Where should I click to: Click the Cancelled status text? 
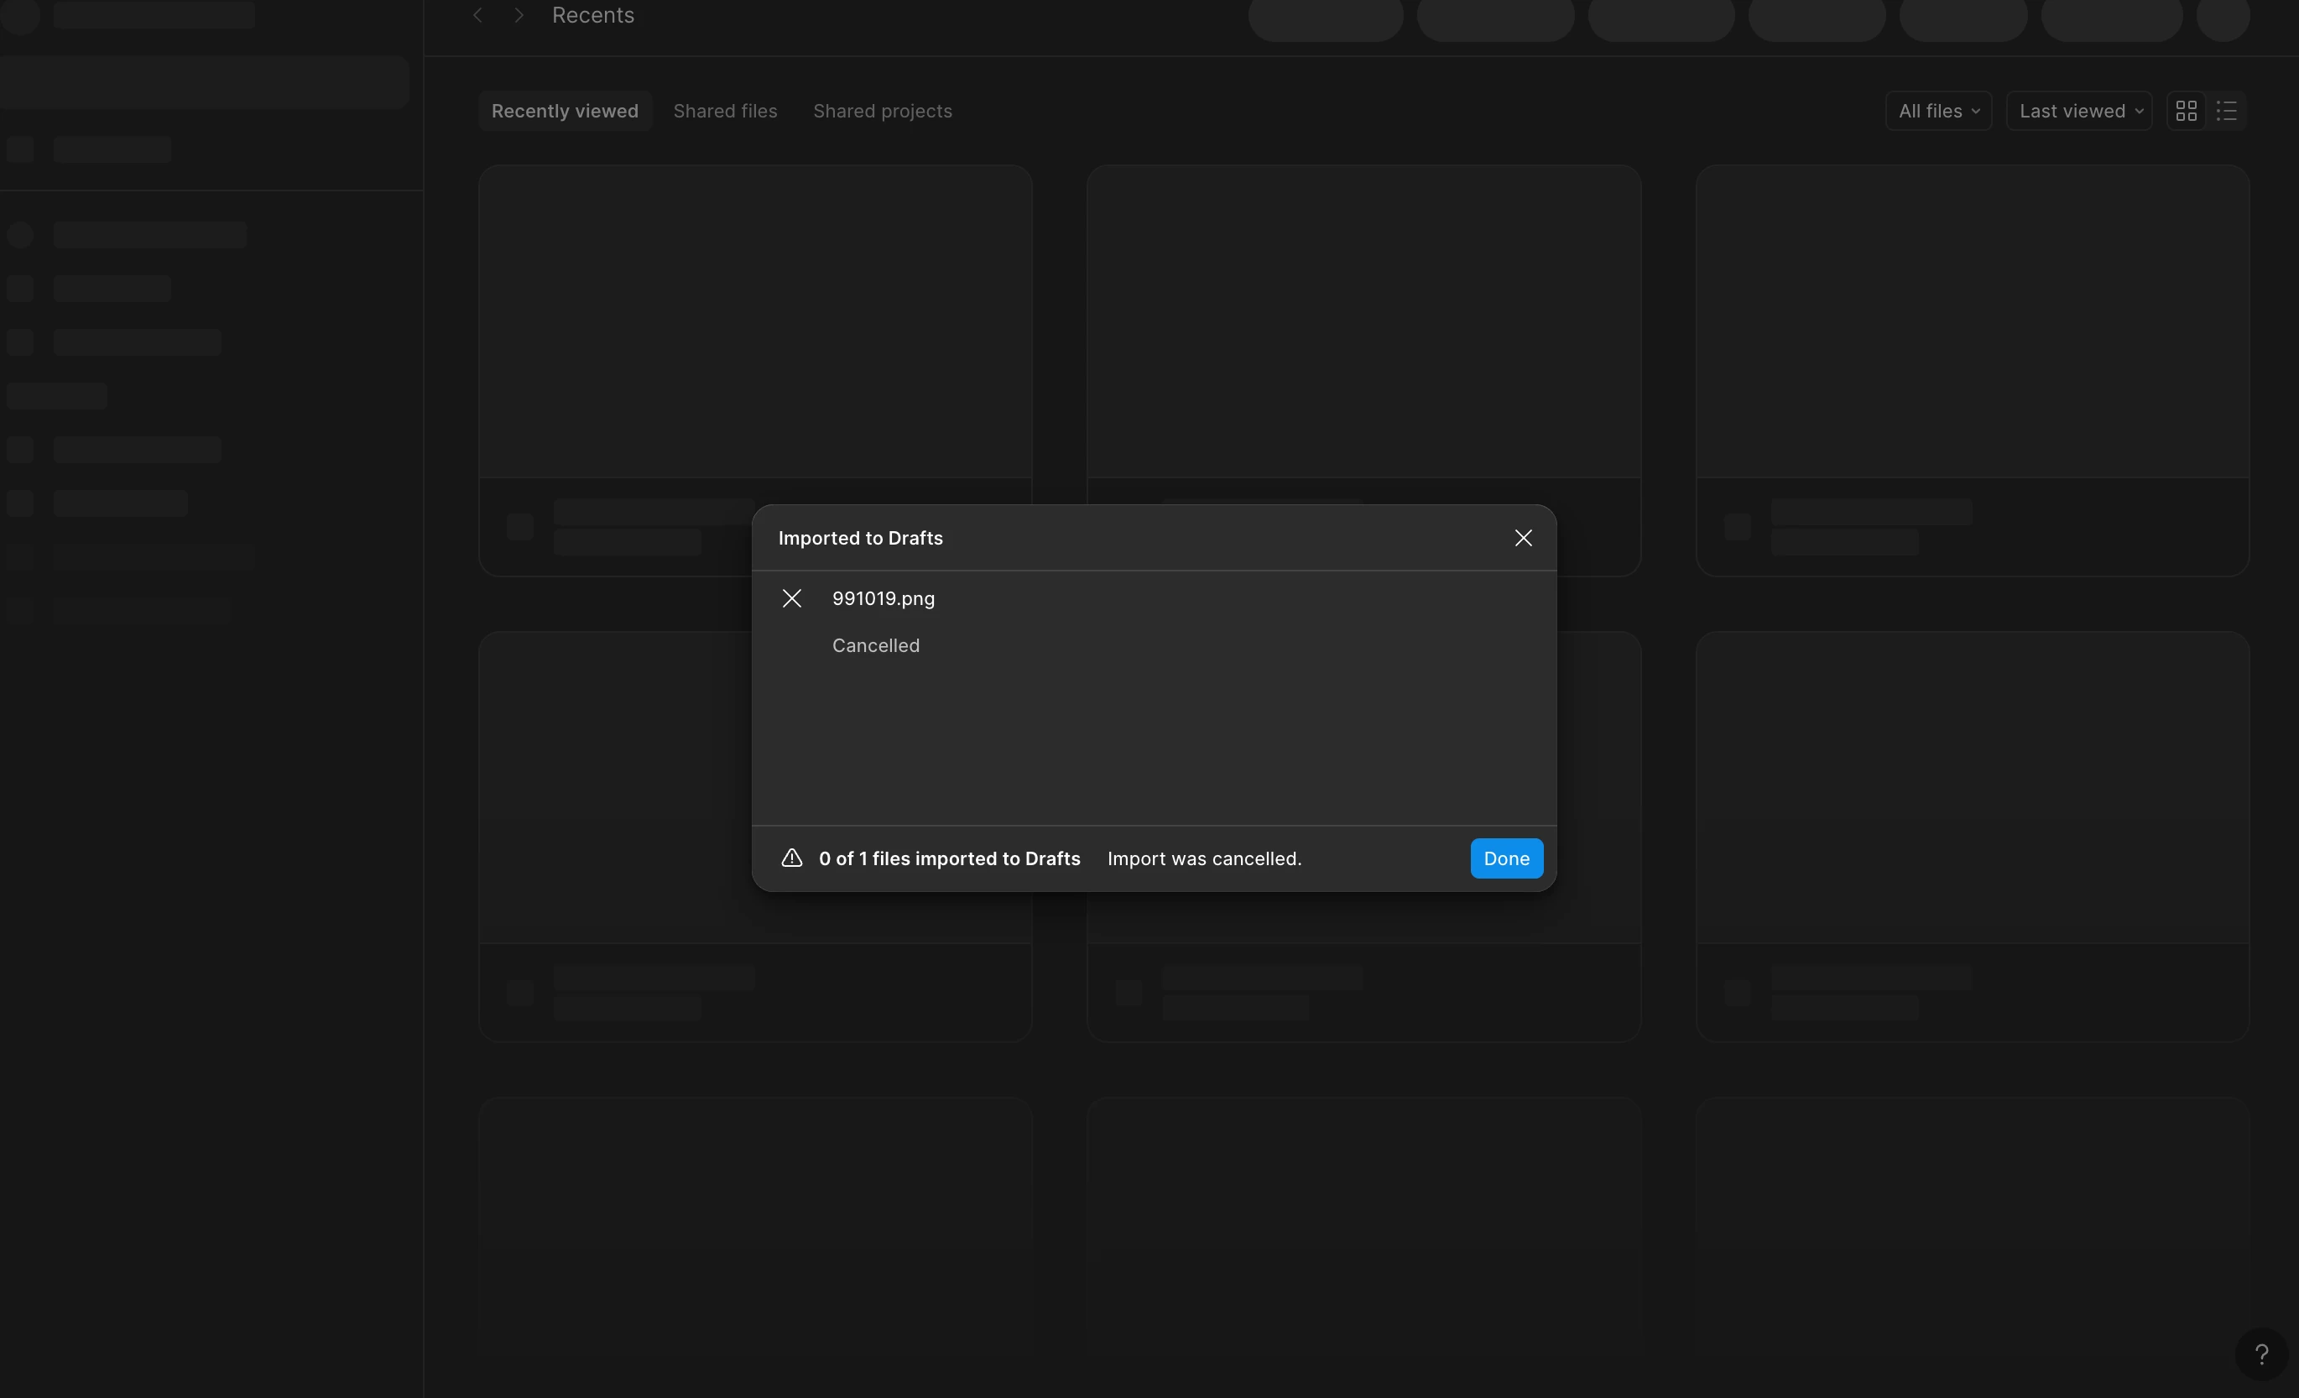pos(875,644)
